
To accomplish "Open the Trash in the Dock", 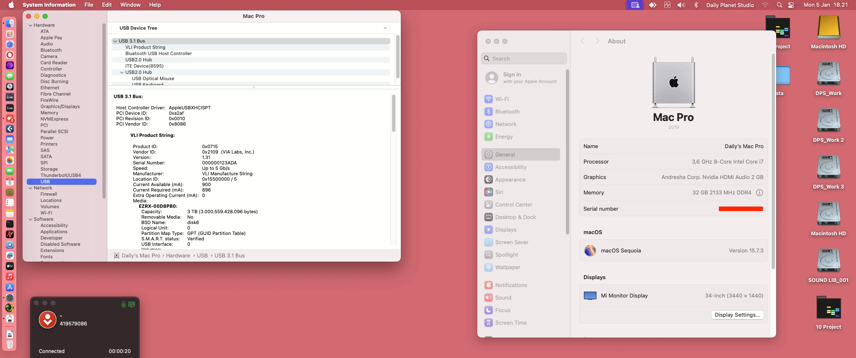I will (x=10, y=345).
